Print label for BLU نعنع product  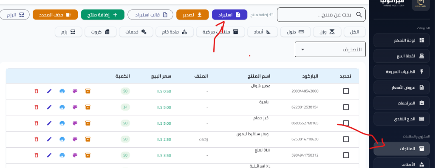click(x=62, y=155)
